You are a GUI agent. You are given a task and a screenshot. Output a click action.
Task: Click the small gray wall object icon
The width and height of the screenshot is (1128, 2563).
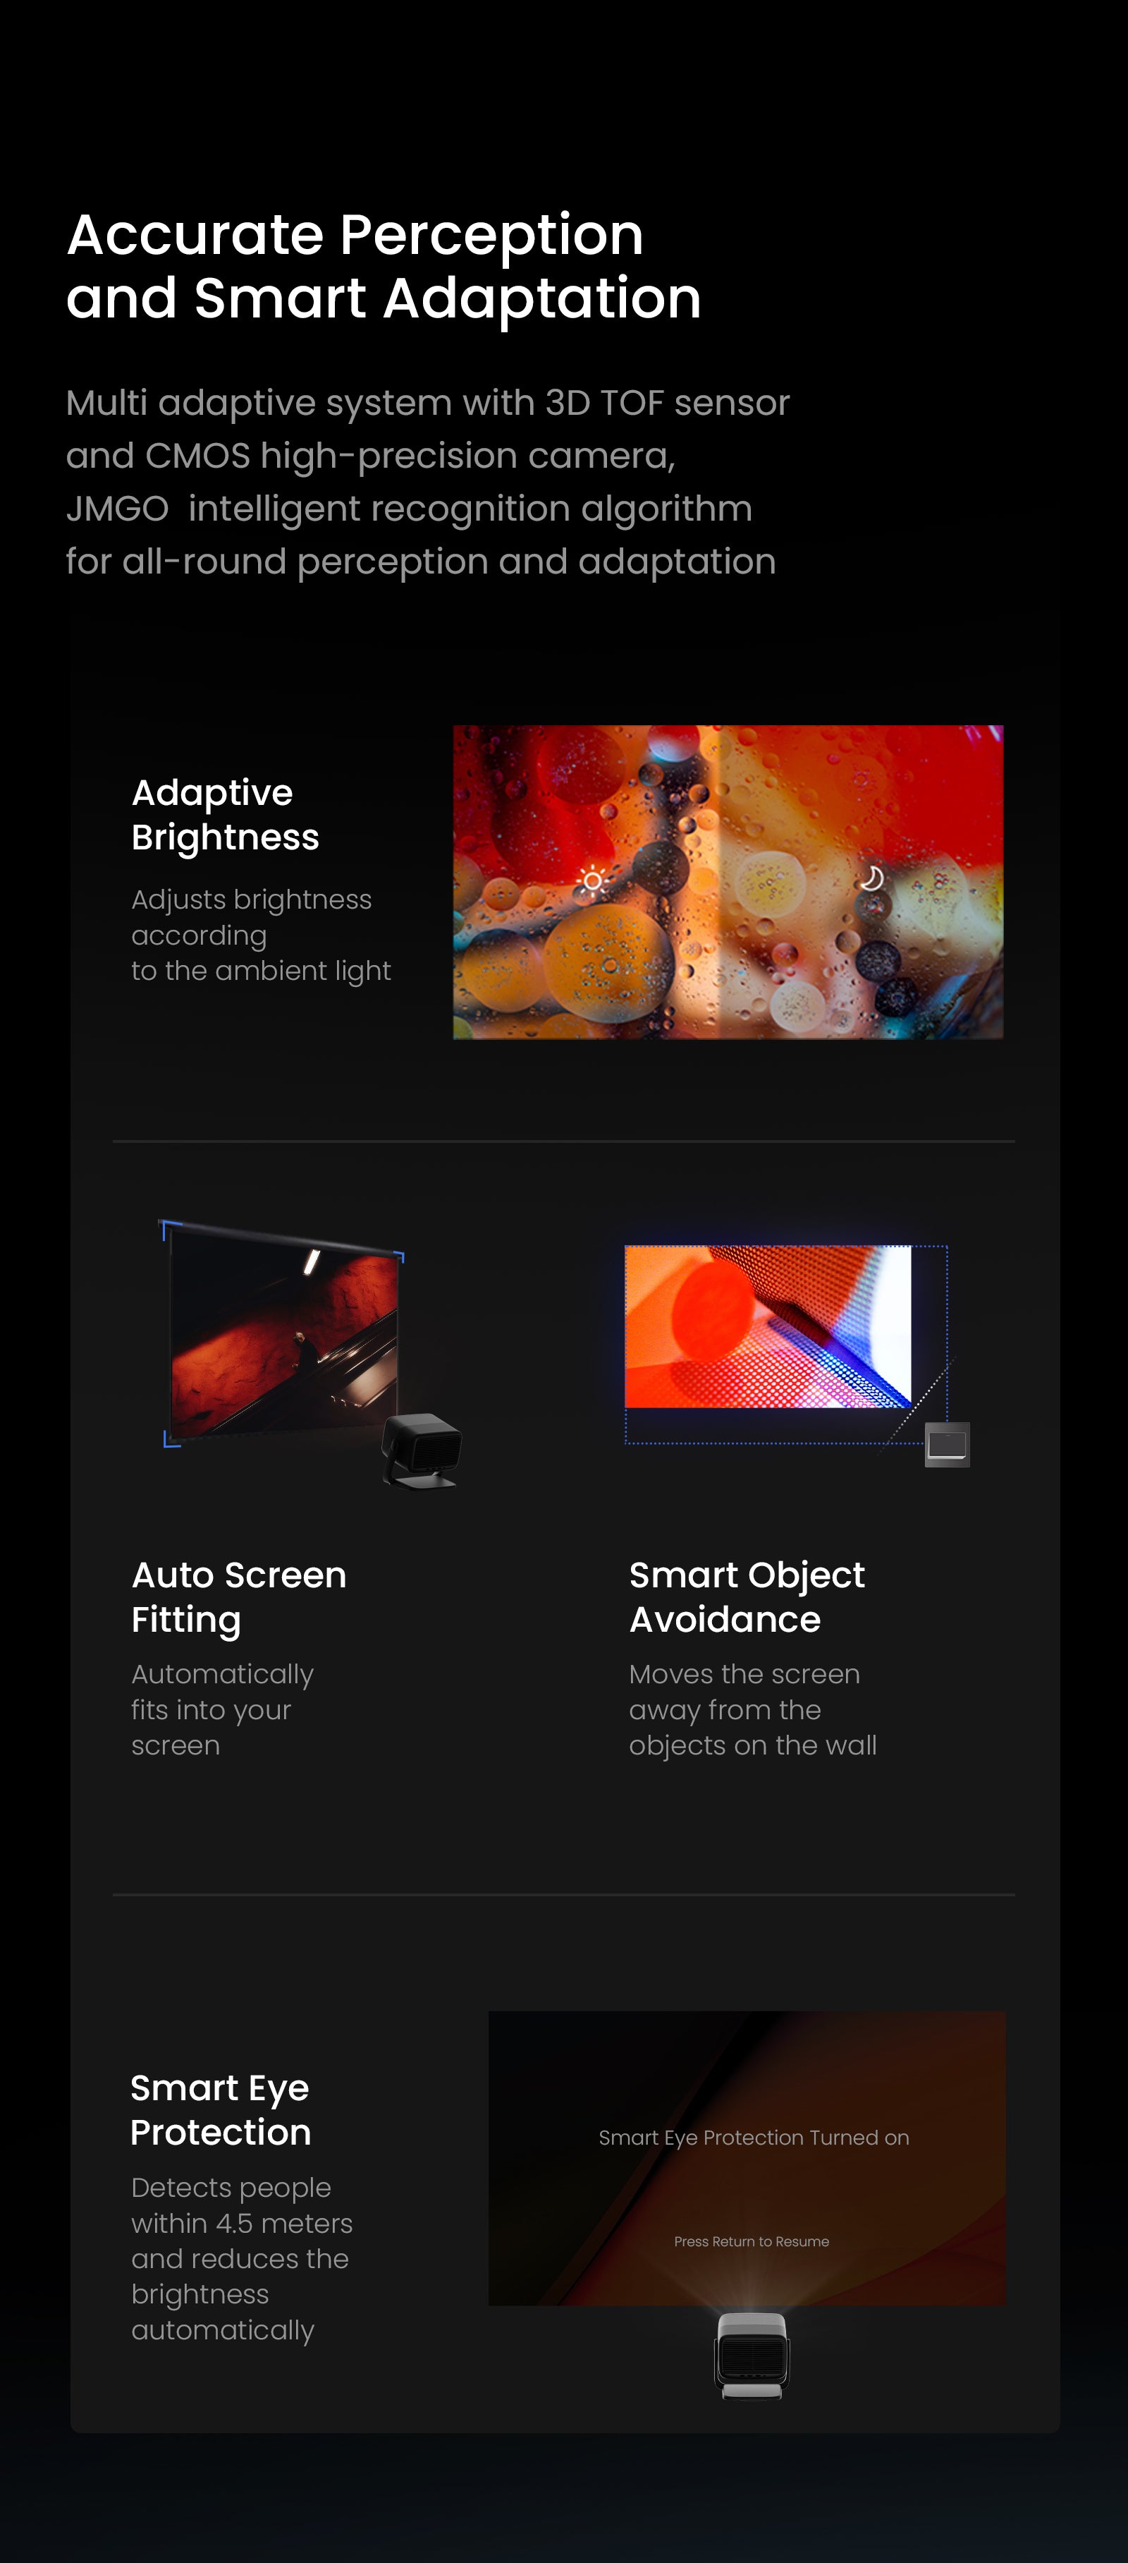[947, 1443]
